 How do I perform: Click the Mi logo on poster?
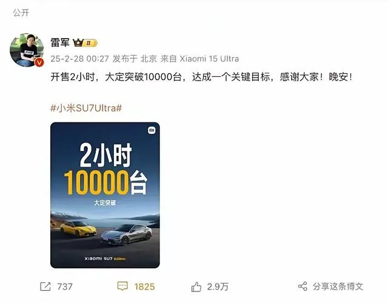pyautogui.click(x=152, y=130)
